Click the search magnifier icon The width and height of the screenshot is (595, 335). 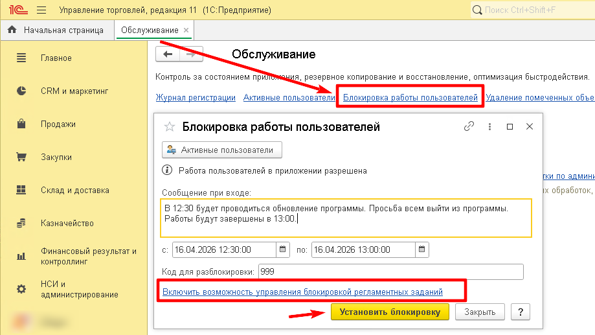(477, 10)
